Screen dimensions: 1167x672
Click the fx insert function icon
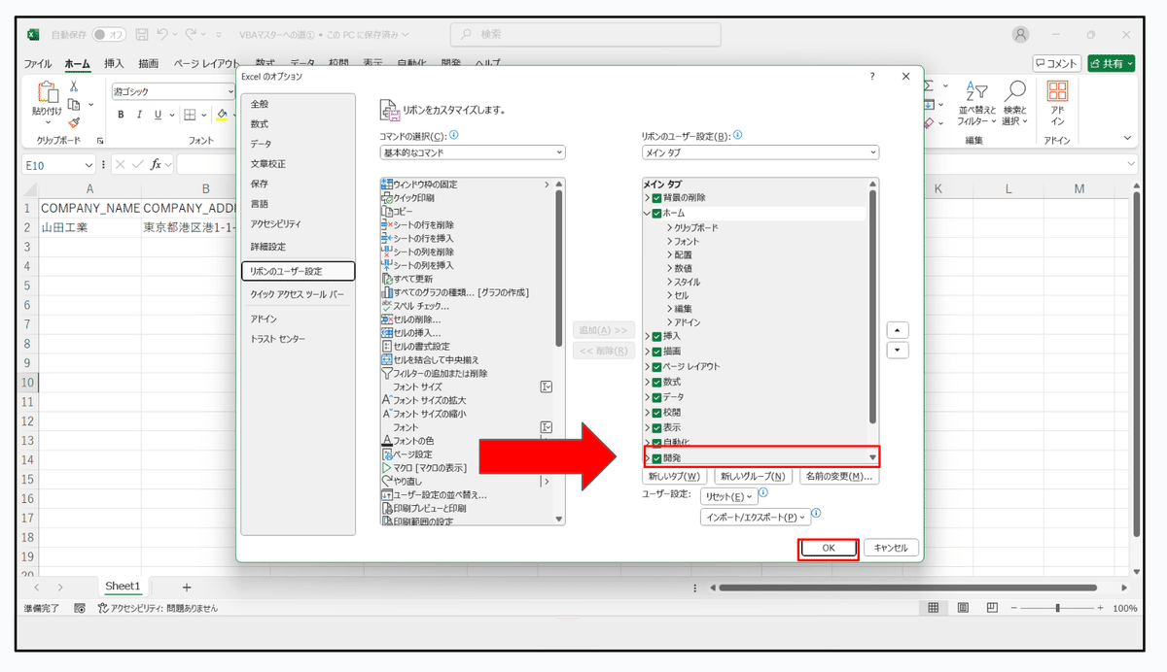(156, 164)
